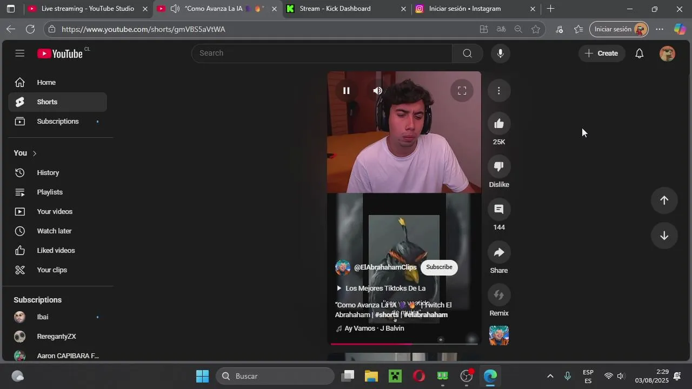Open the Windows Start menu
Viewport: 692px width, 389px height.
203,376
